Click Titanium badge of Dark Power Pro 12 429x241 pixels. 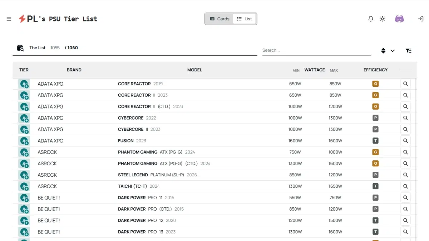click(x=375, y=221)
